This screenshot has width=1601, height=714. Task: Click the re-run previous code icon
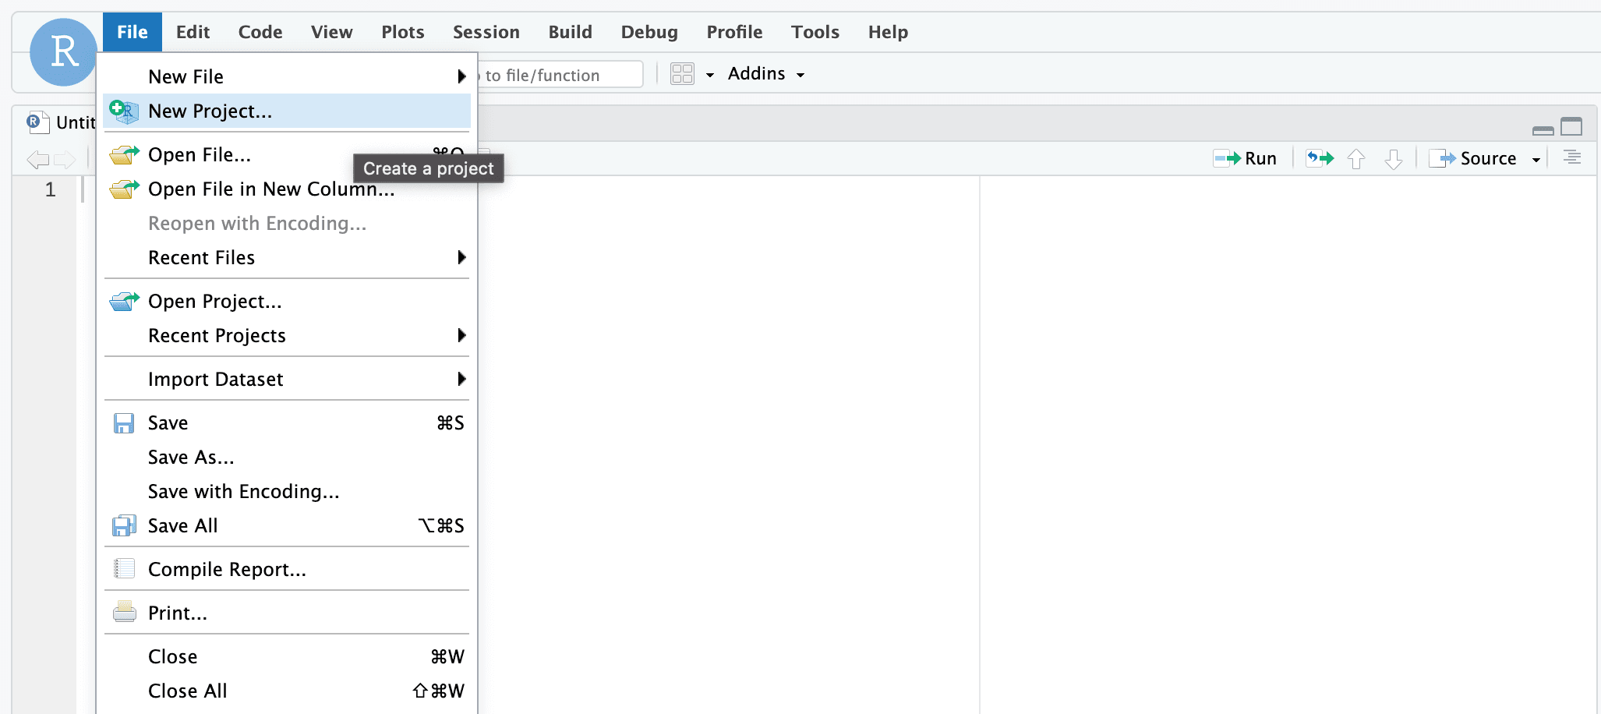point(1320,158)
